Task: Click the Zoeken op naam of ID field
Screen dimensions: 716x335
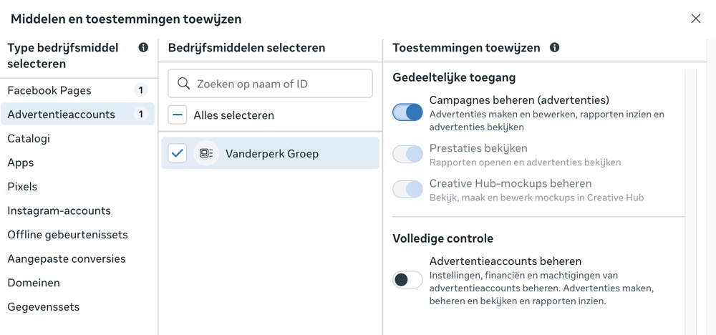Action: [x=279, y=84]
